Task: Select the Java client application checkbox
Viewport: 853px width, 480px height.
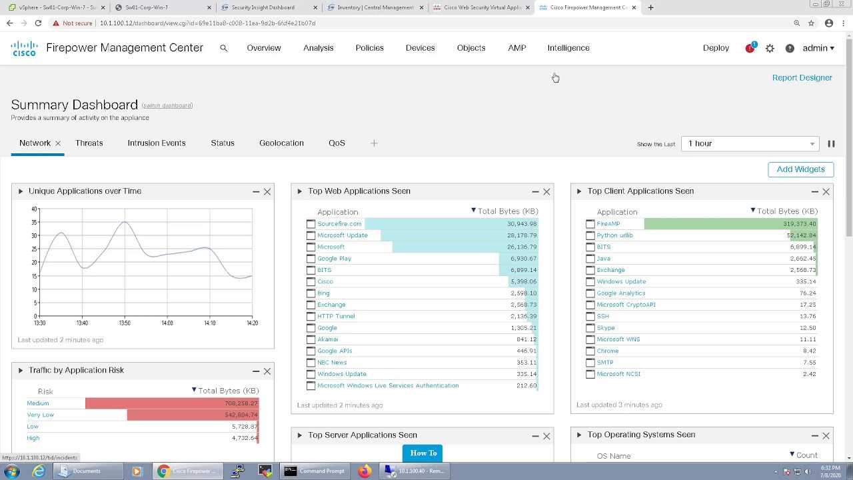Action: coord(590,259)
